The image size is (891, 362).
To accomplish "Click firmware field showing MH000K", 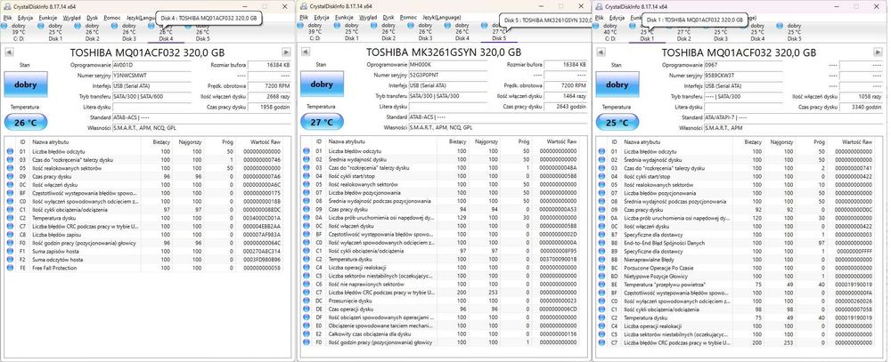I will tap(448, 65).
